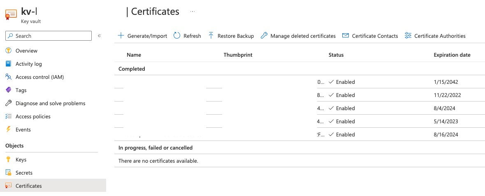Screen dimensions: 485x196
Task: Click expiration date 1/15/2042
Action: (x=446, y=82)
